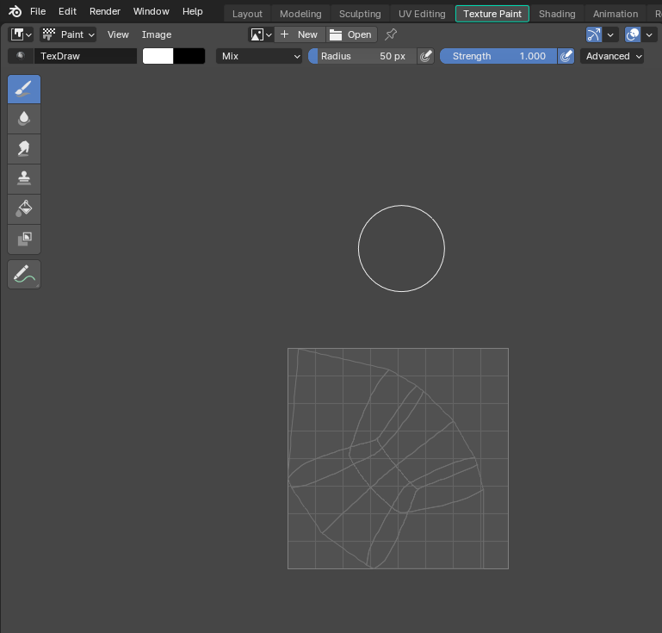Click the New image button
This screenshot has width=662, height=633.
tap(300, 34)
